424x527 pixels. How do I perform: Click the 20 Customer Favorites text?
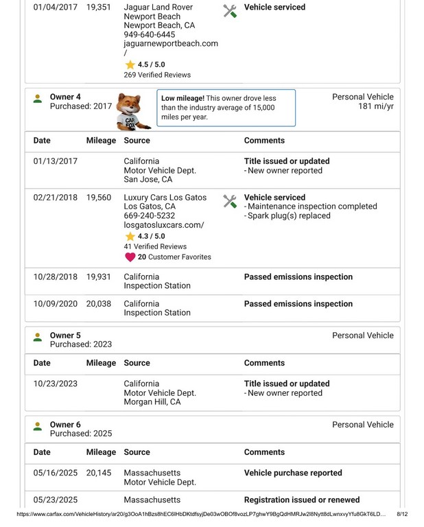click(x=174, y=257)
